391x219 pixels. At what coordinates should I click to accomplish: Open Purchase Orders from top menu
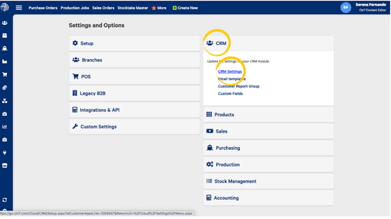(43, 8)
